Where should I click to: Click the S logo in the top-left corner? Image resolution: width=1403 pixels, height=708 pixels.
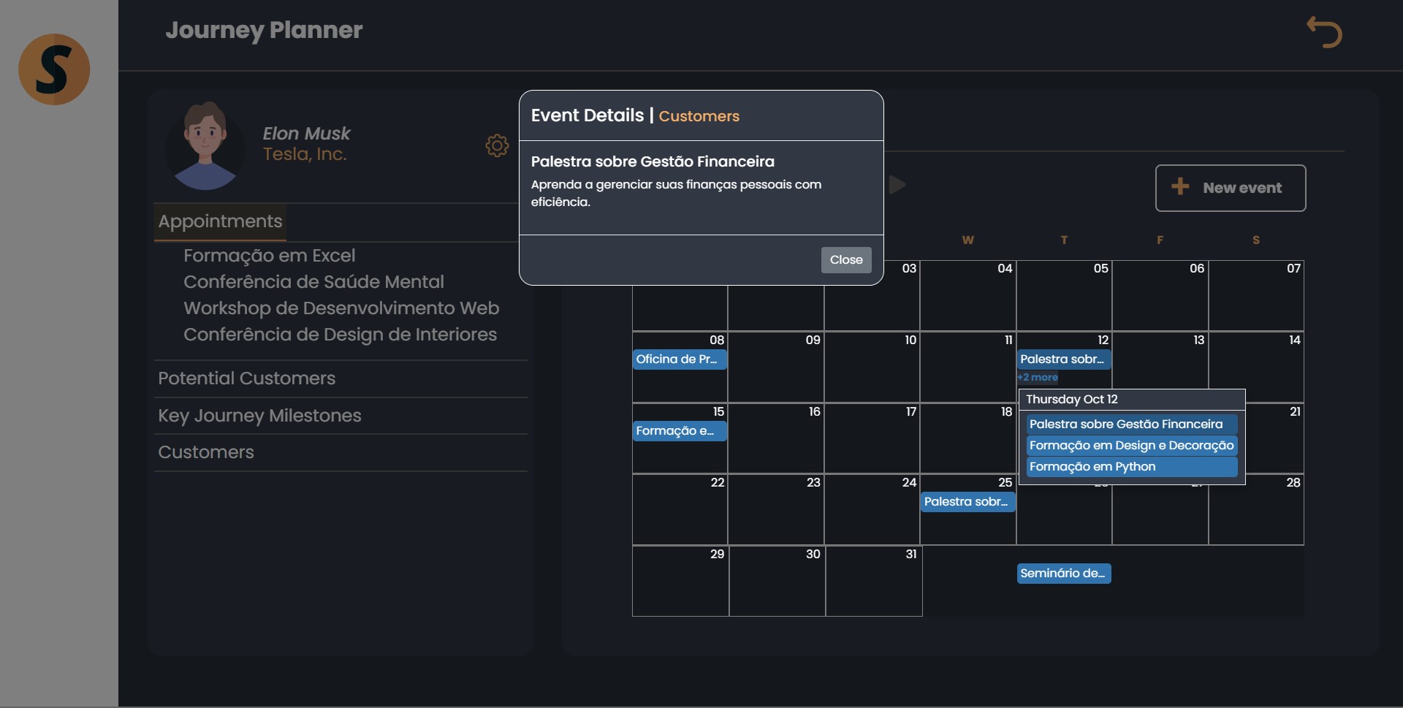point(54,69)
